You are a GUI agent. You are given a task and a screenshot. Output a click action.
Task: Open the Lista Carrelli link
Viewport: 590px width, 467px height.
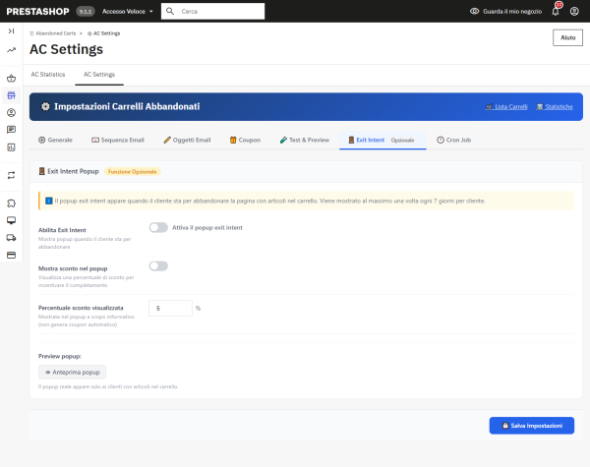(506, 107)
